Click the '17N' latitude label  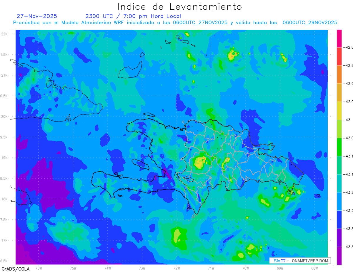pos(5,240)
